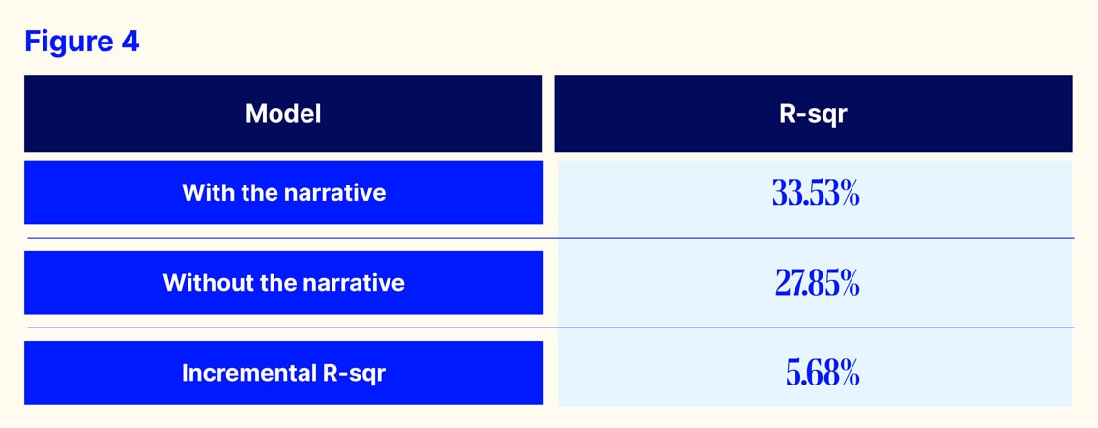Image resolution: width=1098 pixels, height=428 pixels.
Task: Select the Without the narrative row label
Action: (283, 283)
